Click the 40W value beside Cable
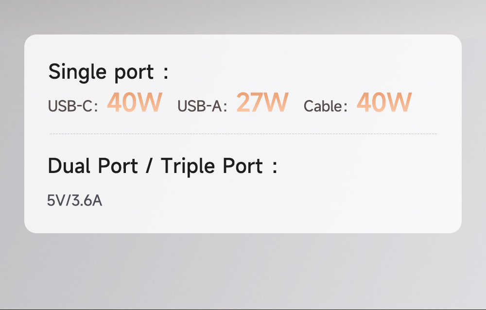This screenshot has width=486, height=310. coord(384,102)
